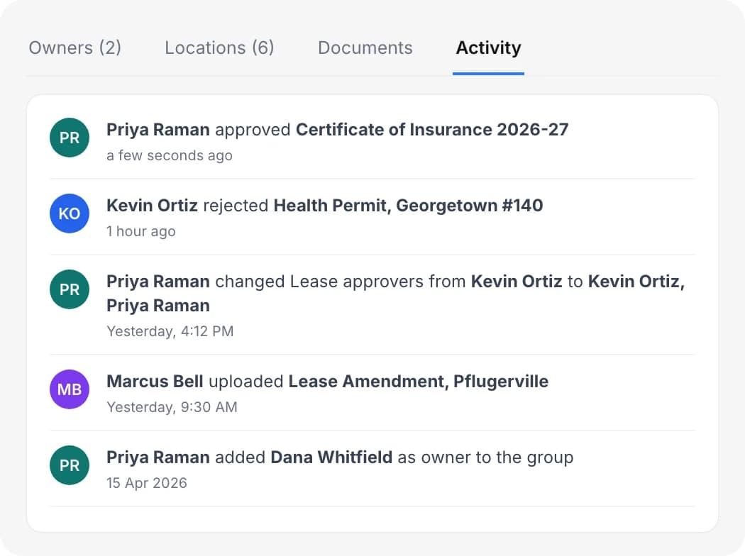Click Marcus Bell's name in uploaded entry
The height and width of the screenshot is (556, 745).
(x=155, y=382)
